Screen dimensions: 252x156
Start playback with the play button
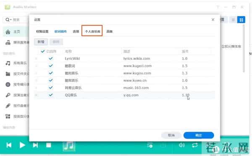pos(22,145)
